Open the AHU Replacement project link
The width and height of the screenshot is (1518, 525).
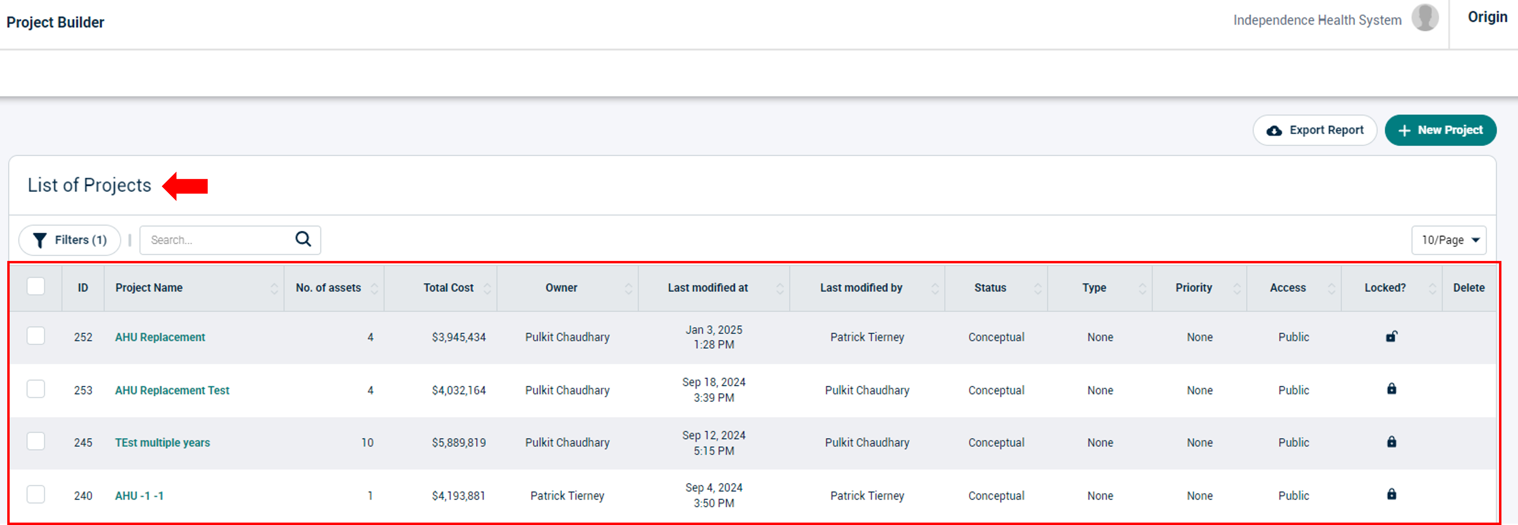pyautogui.click(x=160, y=337)
